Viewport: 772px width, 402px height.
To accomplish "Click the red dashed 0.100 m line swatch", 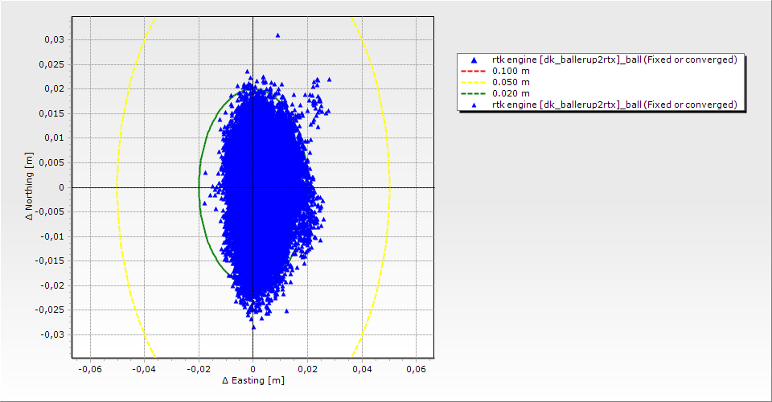I will click(473, 71).
